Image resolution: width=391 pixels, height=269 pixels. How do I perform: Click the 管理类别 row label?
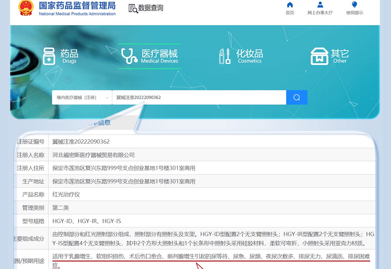pos(33,208)
